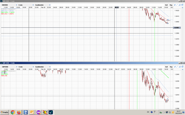Click highlighted price label on EUR/USD axis
This screenshot has height=115, width=185.
[177, 28]
